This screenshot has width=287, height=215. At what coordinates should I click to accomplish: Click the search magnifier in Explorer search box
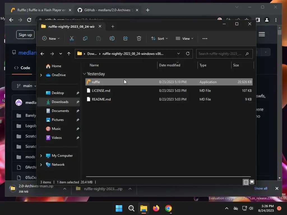tap(247, 54)
